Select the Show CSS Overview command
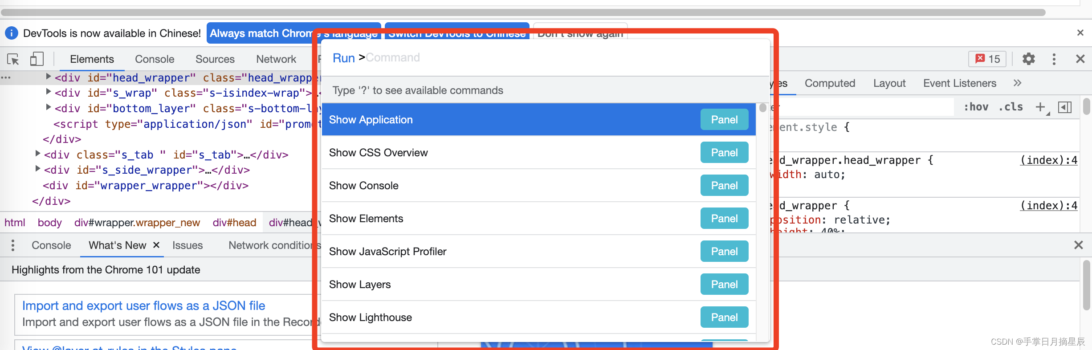 538,152
